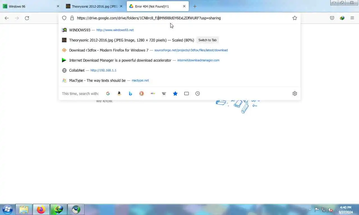Viewport: 359px width, 215px height.
Task: Open Windows Start menu
Action: pyautogui.click(x=7, y=209)
